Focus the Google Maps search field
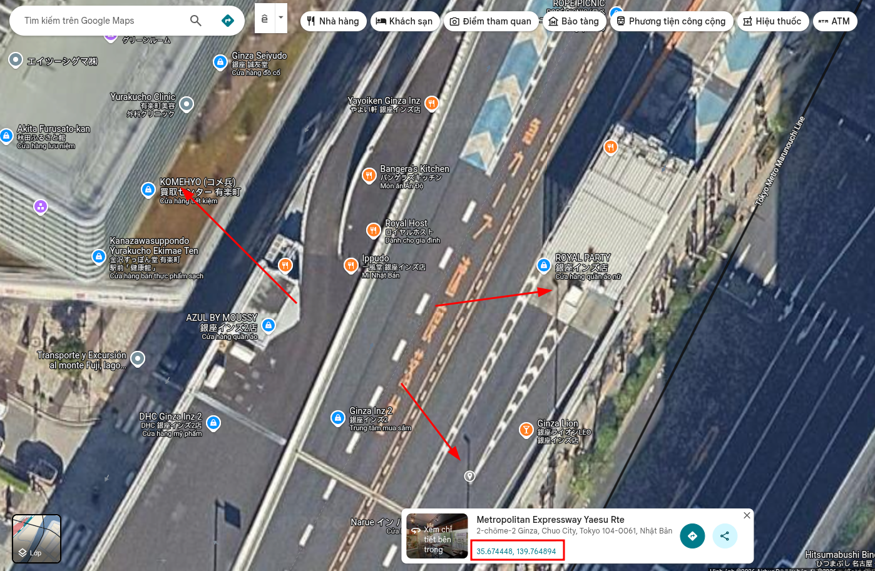The height and width of the screenshot is (571, 875). (x=103, y=21)
